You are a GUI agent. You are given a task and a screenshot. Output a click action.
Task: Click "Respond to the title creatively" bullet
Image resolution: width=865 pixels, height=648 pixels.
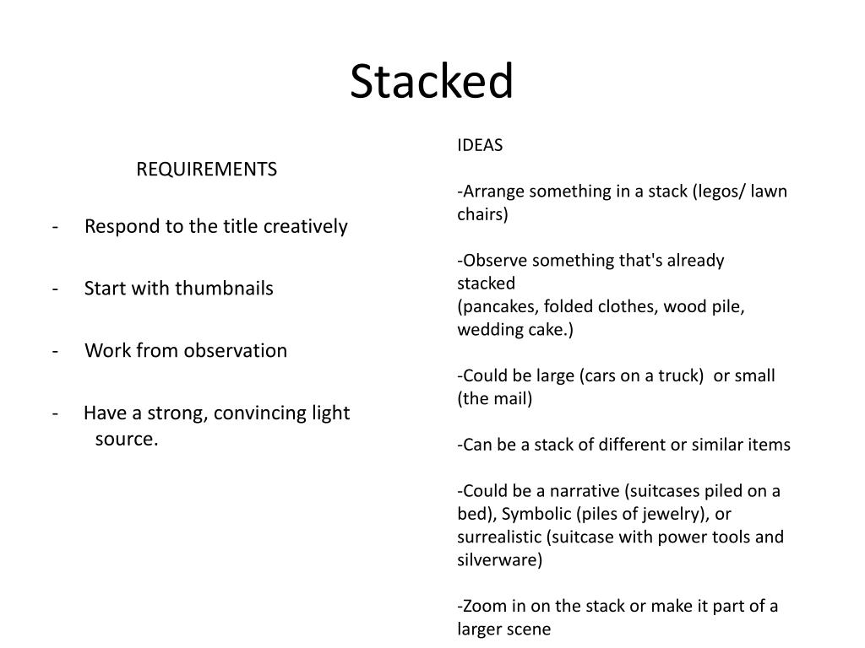(x=216, y=226)
